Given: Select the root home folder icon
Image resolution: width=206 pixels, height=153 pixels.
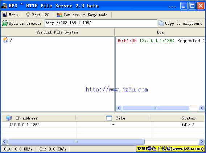Looking at the screenshot, I should tap(5, 40).
